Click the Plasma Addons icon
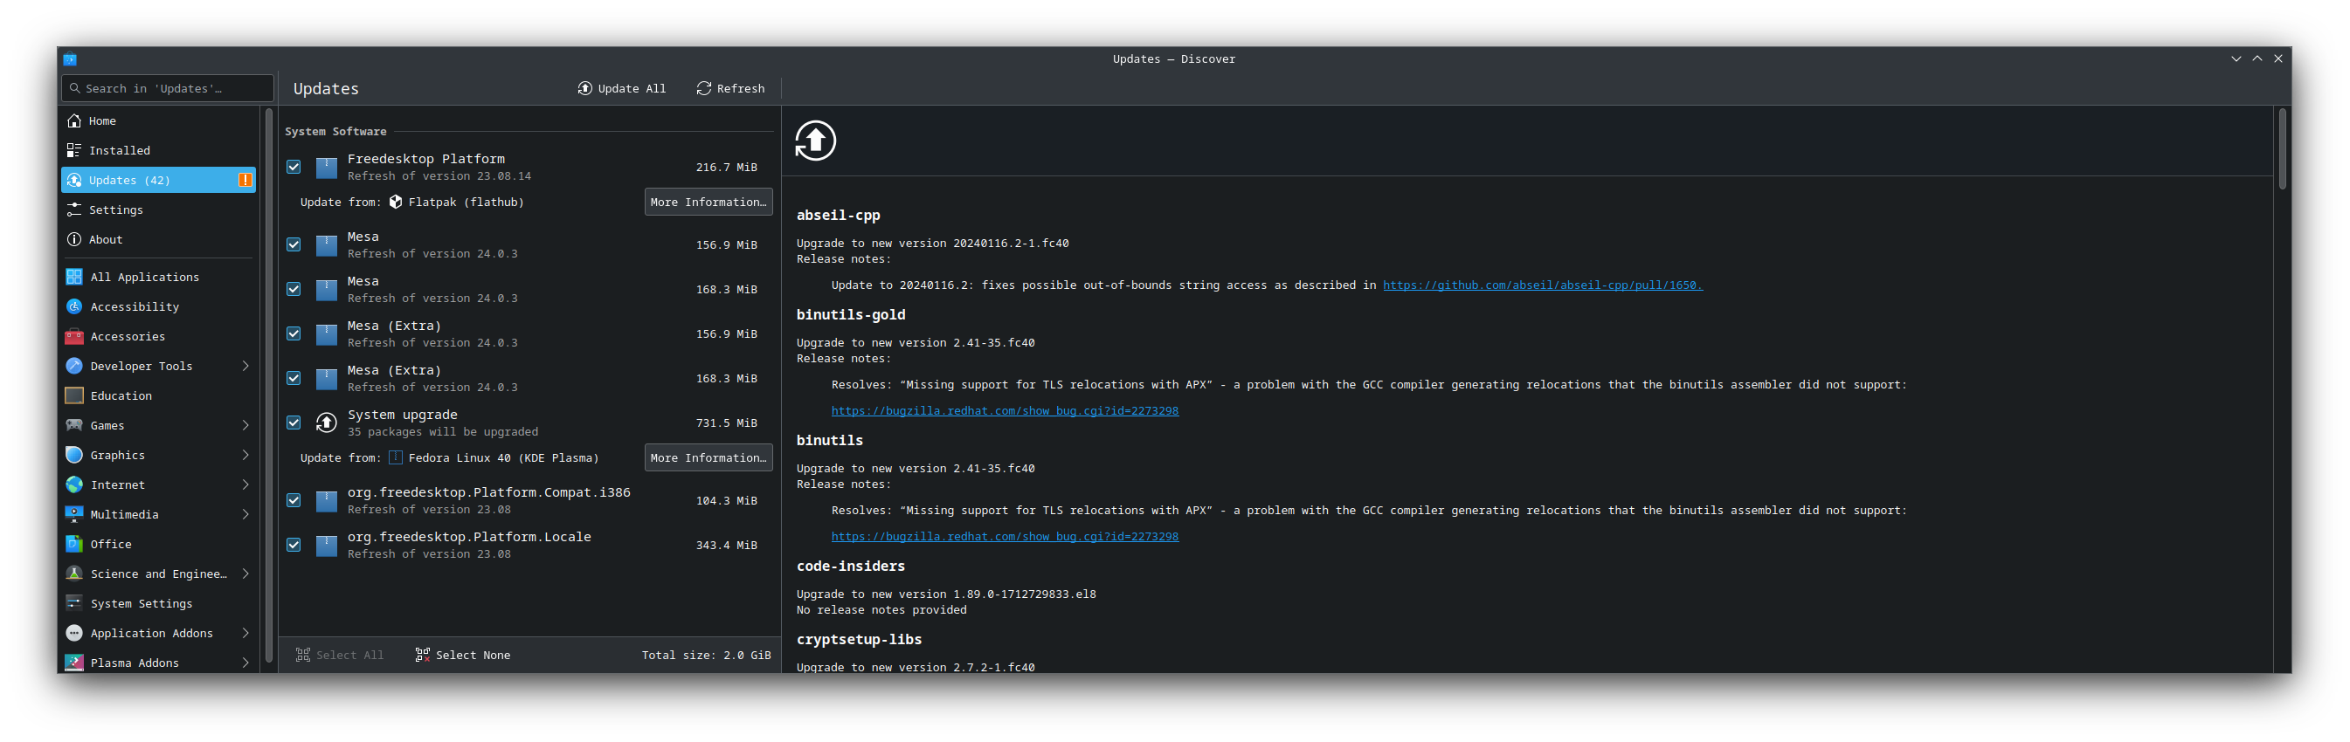Viewport: 2350px width, 742px height. 75,662
